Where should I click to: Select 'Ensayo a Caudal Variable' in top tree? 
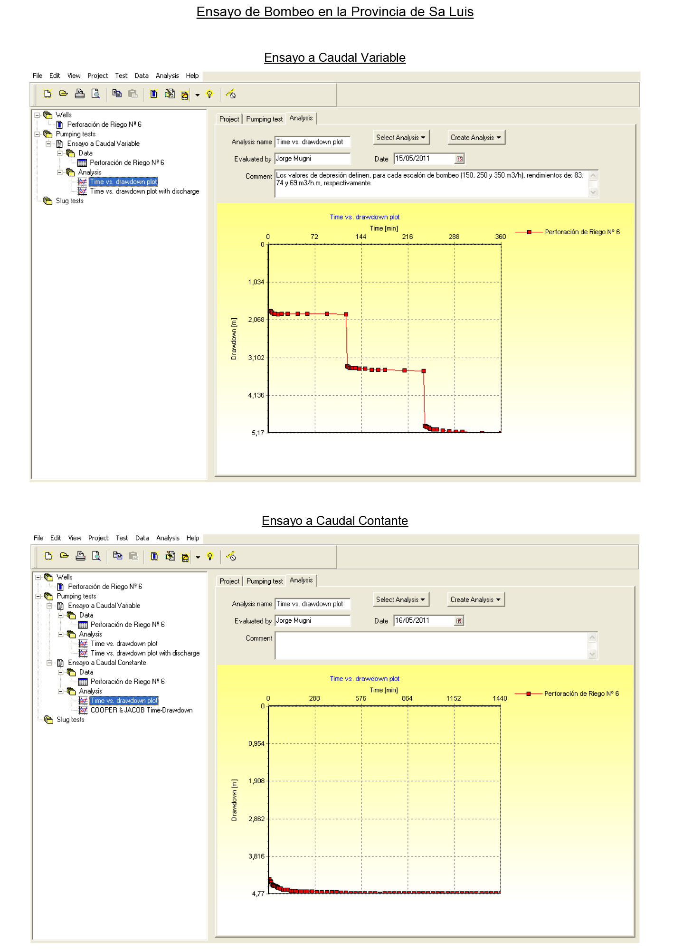click(x=103, y=143)
